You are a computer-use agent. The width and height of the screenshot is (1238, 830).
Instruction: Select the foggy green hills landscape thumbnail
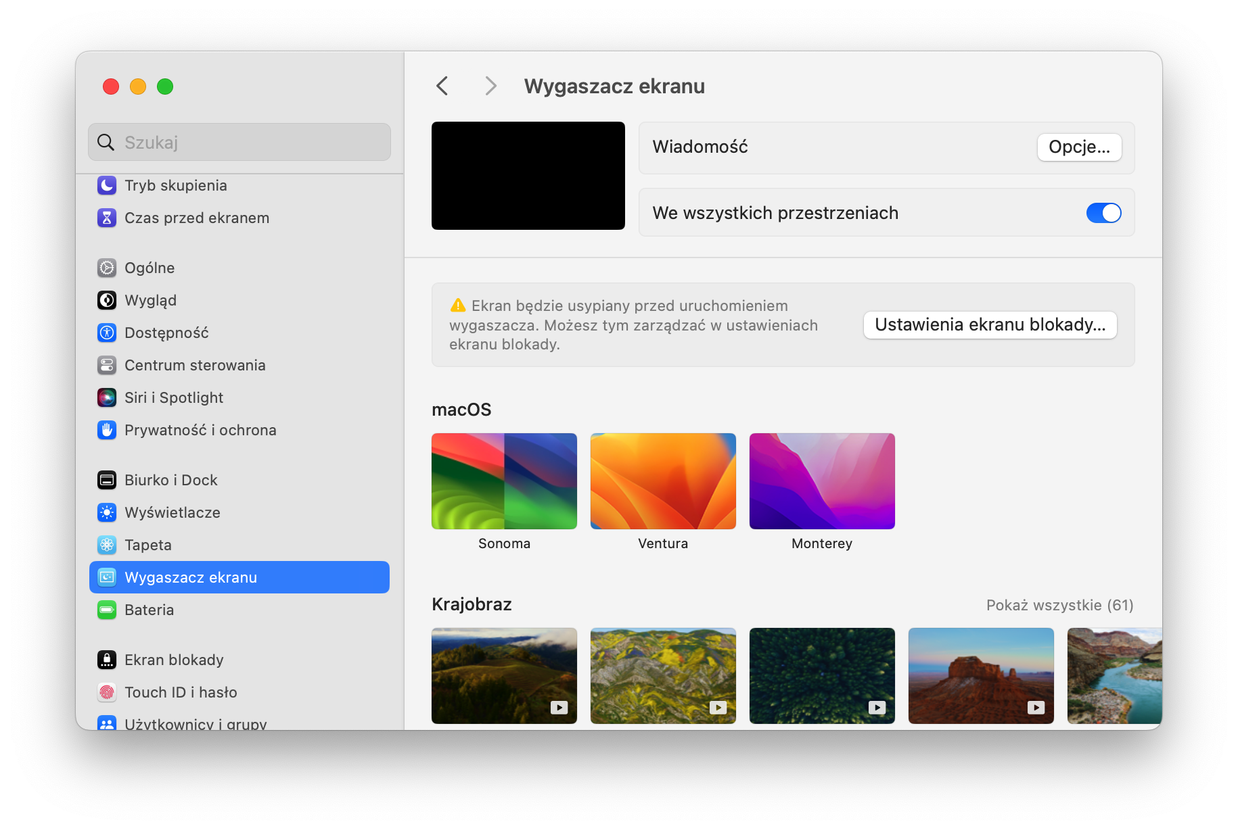coord(504,676)
